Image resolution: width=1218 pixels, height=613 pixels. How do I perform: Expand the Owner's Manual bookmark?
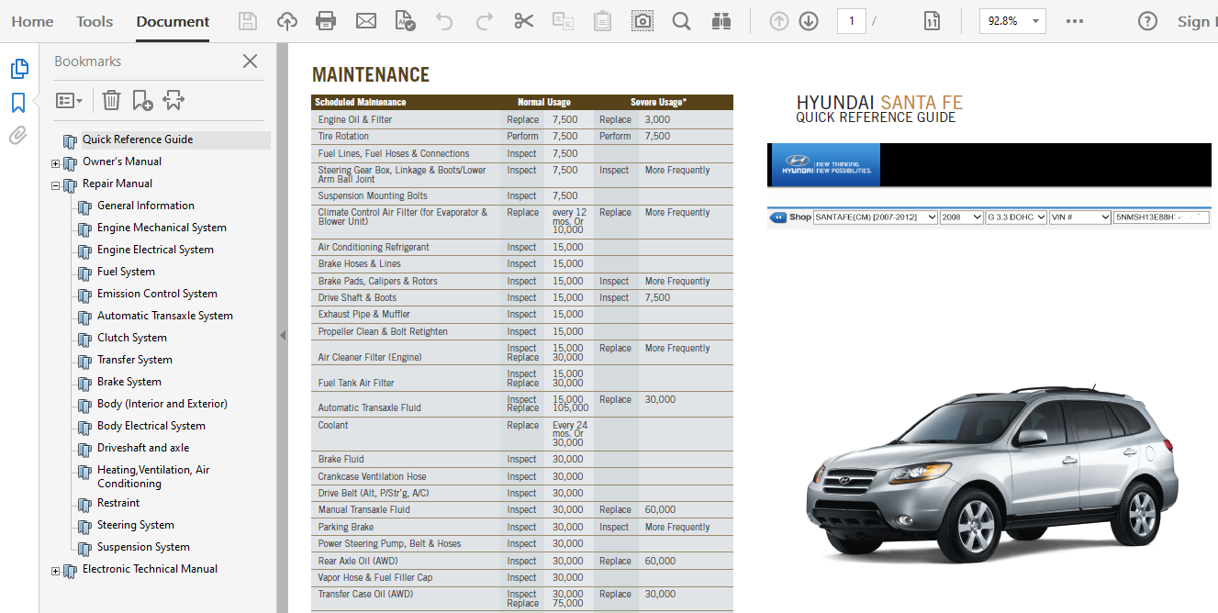tap(55, 163)
